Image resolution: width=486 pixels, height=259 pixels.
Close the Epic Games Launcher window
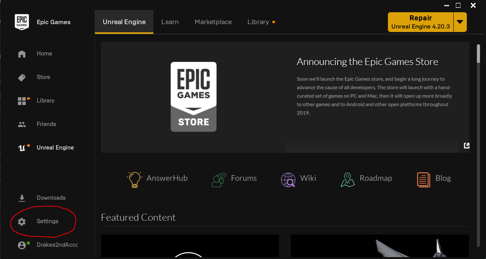[x=473, y=5]
